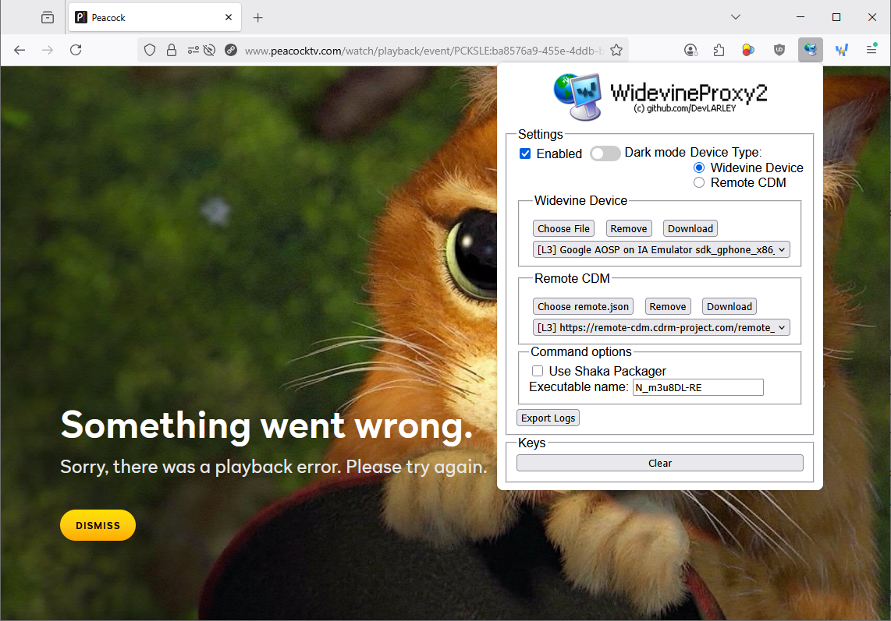Click the github.com/DevLARLEY credit text
Screen dimensions: 891x621
[685, 108]
